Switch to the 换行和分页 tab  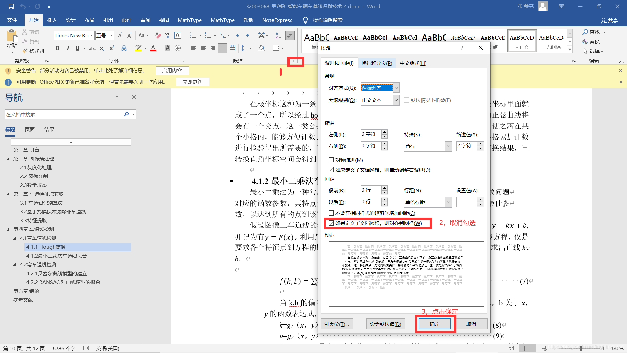click(377, 63)
